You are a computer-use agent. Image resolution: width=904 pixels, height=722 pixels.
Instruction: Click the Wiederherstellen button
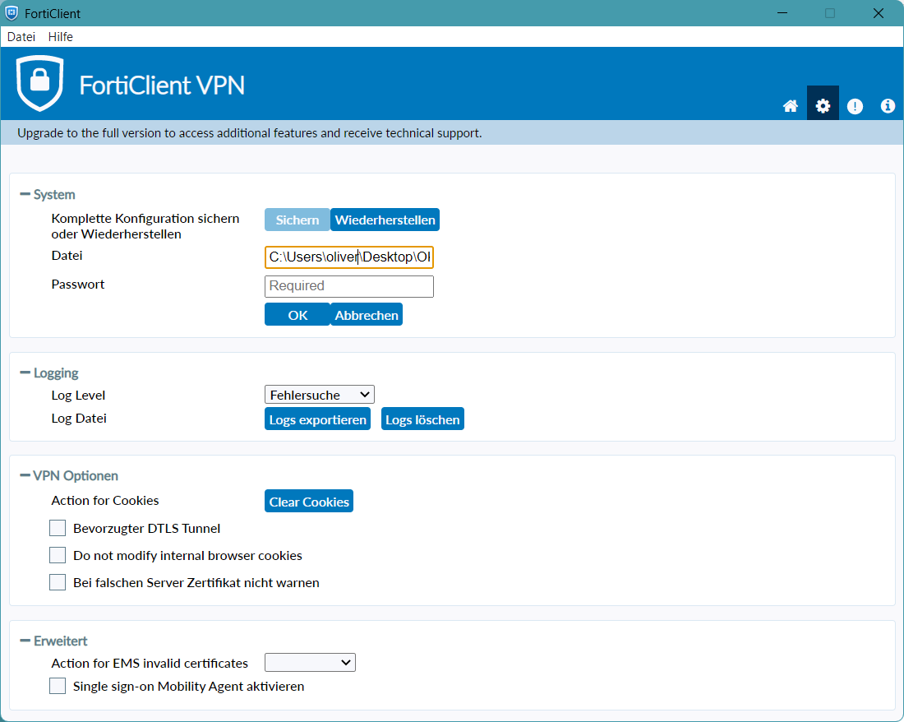(385, 220)
